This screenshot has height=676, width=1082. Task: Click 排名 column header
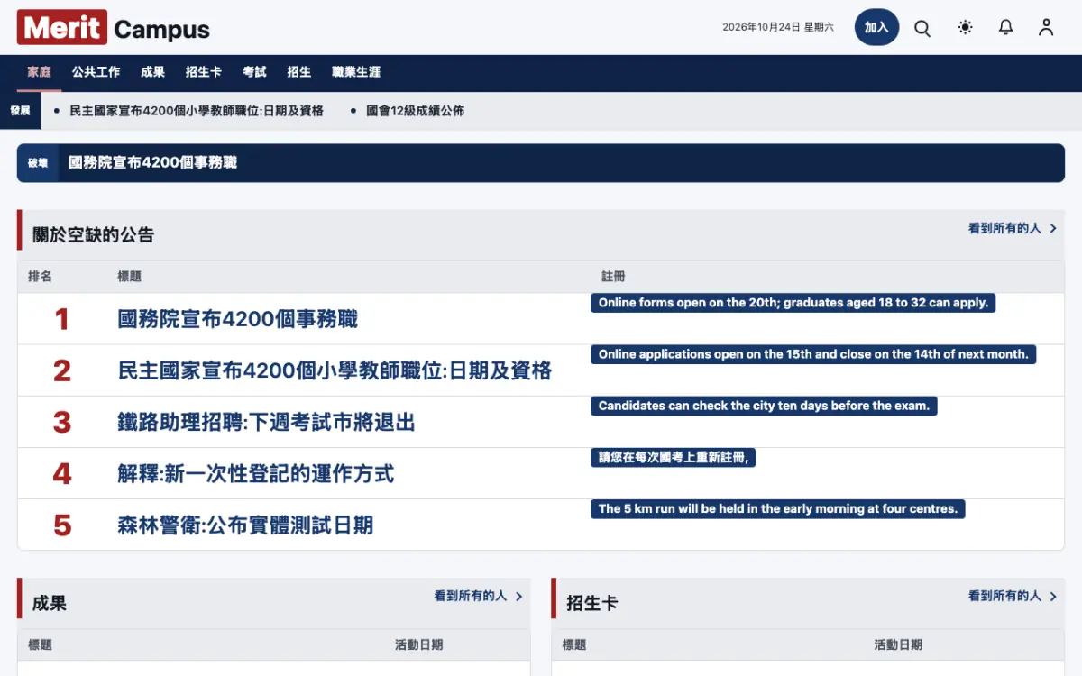pos(40,277)
